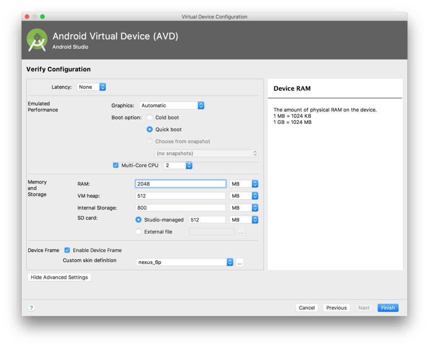Click the Cancel button
Screen dimensions: 429x347
click(307, 308)
